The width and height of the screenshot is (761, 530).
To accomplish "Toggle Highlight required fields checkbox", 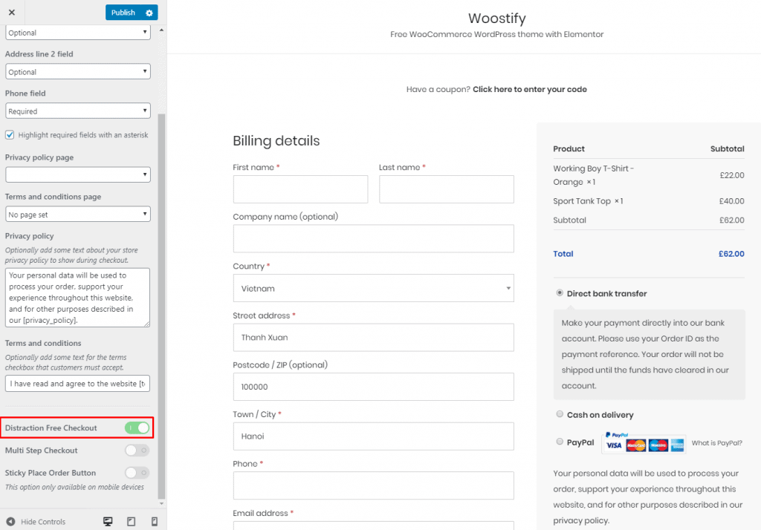I will (x=10, y=135).
